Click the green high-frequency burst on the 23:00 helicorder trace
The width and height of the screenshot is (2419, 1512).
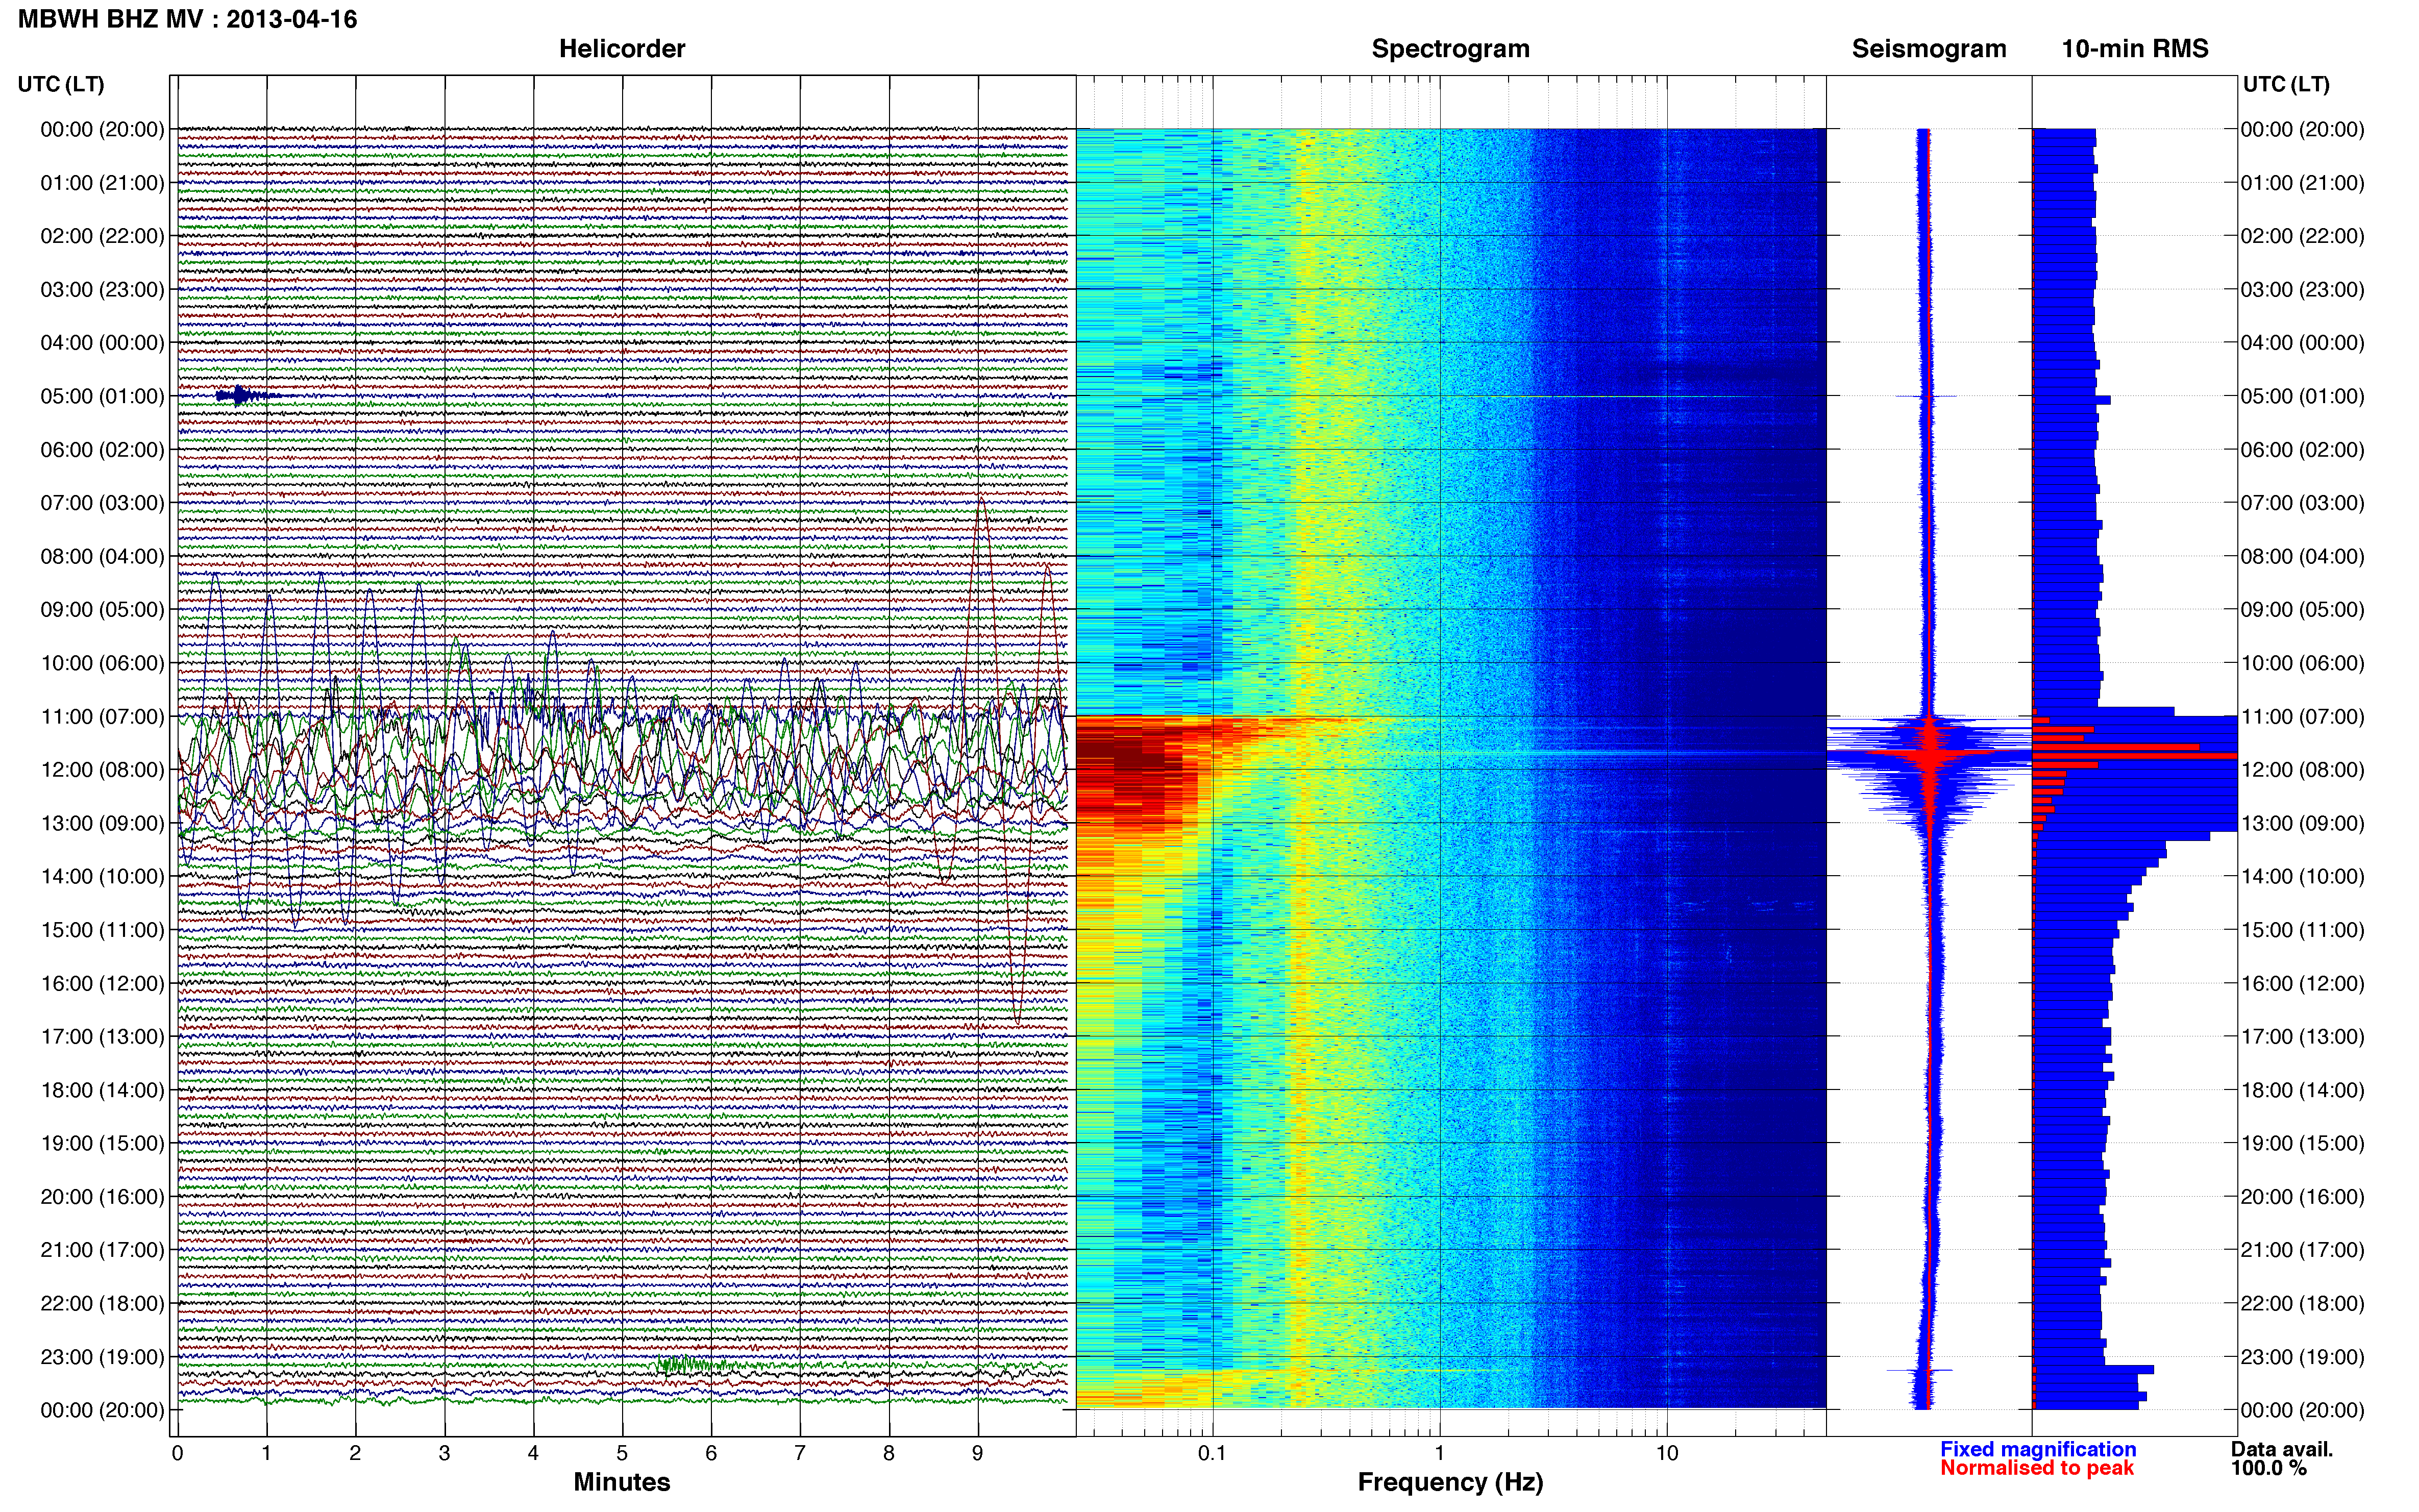[693, 1365]
